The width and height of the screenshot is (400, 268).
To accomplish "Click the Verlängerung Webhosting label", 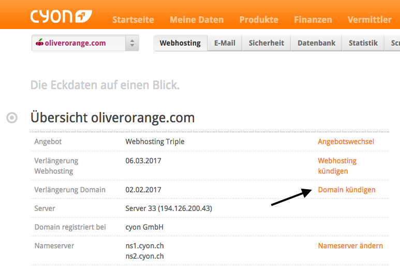I will (x=56, y=166).
